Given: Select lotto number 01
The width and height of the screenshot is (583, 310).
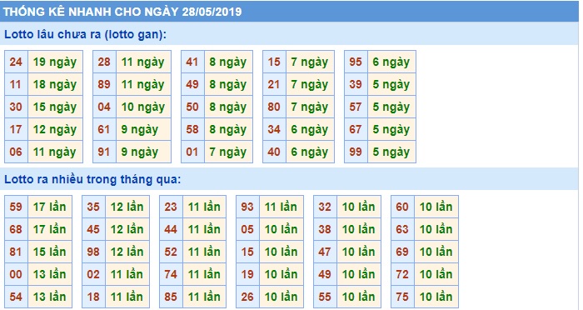Looking at the screenshot, I should pyautogui.click(x=192, y=152).
